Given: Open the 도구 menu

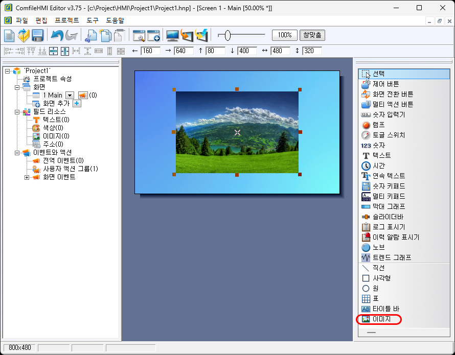Looking at the screenshot, I should pyautogui.click(x=92, y=20).
